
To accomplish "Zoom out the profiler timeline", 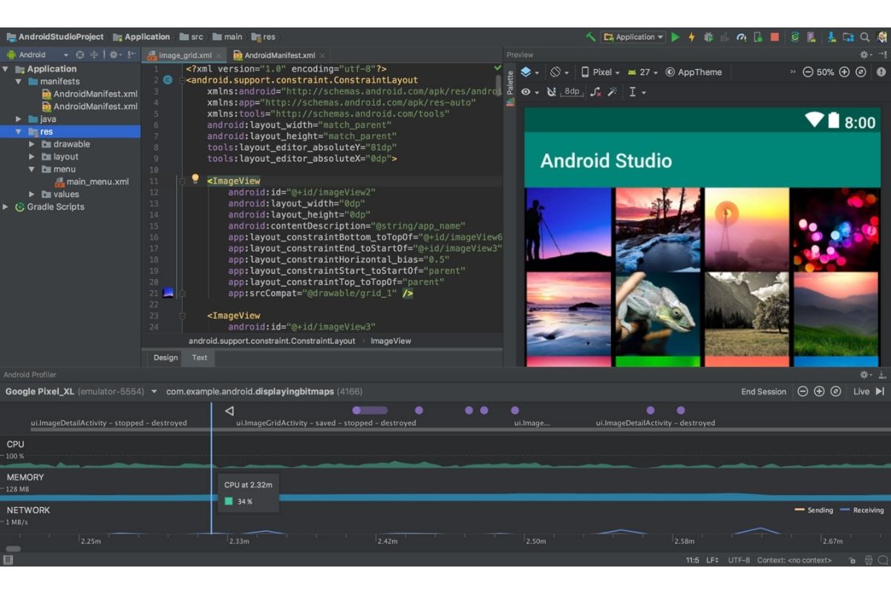I will [x=803, y=391].
